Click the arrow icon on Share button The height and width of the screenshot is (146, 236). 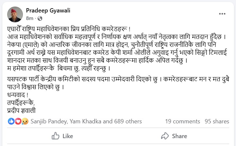[x=165, y=136]
